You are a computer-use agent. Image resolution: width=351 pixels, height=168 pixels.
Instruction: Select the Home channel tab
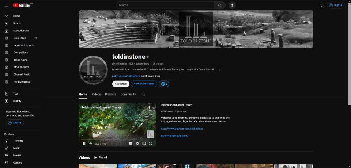click(x=83, y=94)
